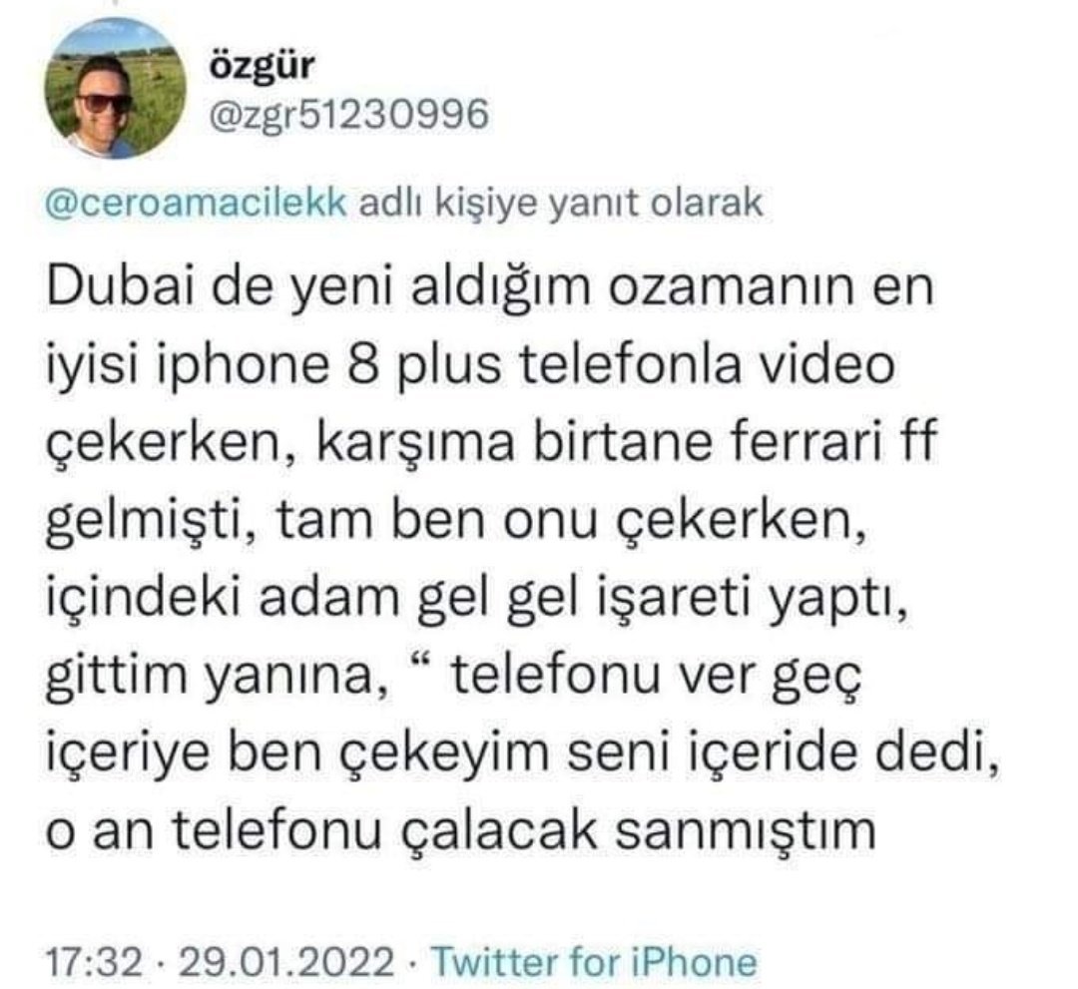
Task: Open özgür's profile photo avatar
Action: [114, 88]
